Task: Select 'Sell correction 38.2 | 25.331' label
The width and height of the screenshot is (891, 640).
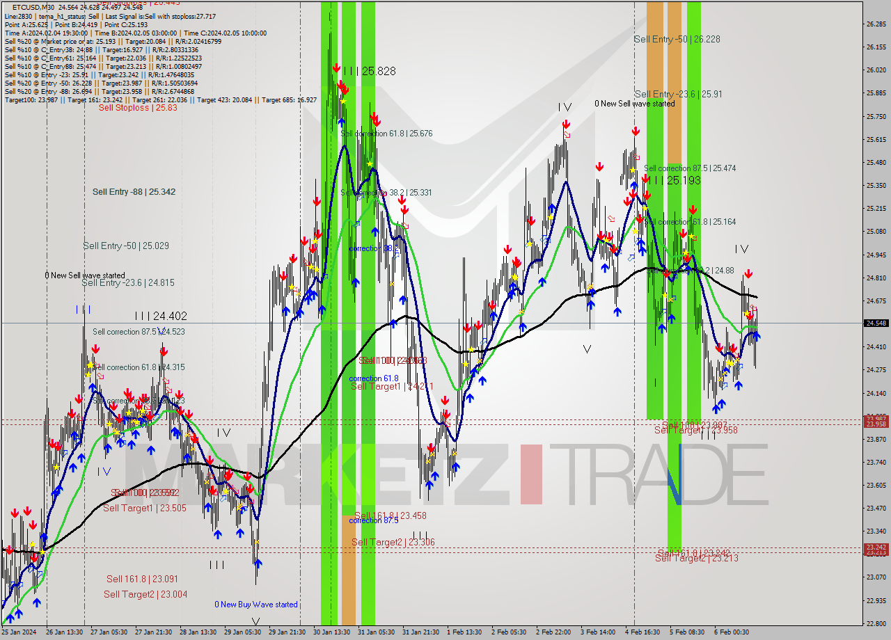Action: (x=386, y=193)
